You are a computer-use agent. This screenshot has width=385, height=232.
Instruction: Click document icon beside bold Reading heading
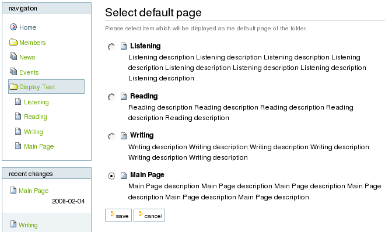click(124, 96)
